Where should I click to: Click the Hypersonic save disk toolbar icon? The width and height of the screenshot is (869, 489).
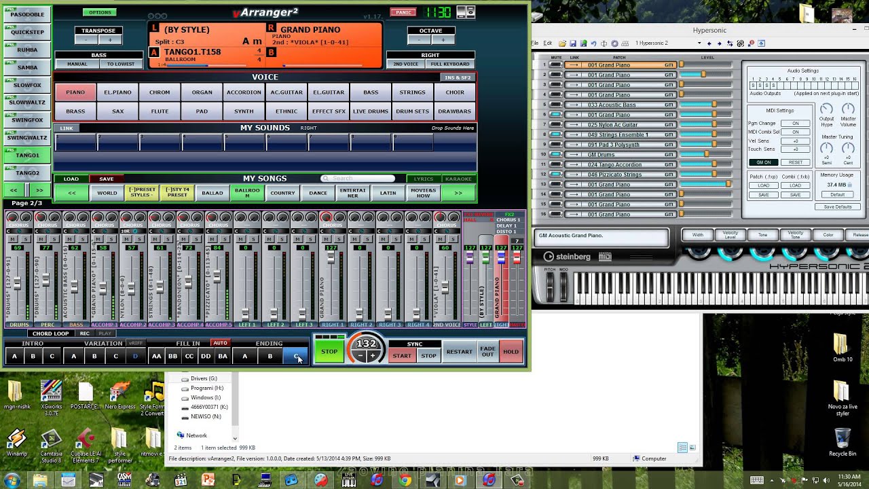(574, 43)
